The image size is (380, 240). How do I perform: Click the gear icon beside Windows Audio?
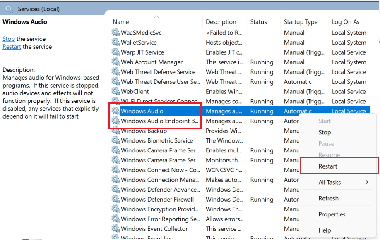tap(115, 111)
